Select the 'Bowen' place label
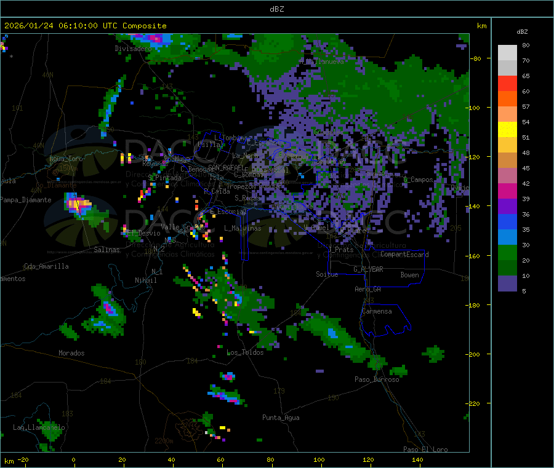This screenshot has width=554, height=468. pyautogui.click(x=409, y=275)
